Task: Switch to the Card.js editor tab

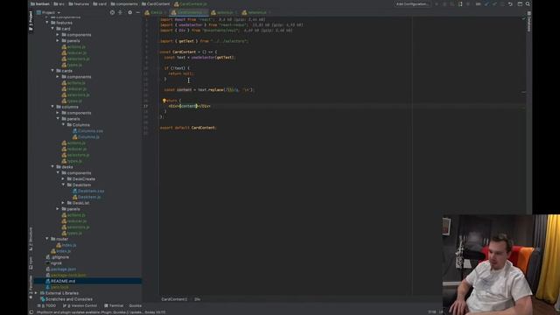Action: click(156, 12)
